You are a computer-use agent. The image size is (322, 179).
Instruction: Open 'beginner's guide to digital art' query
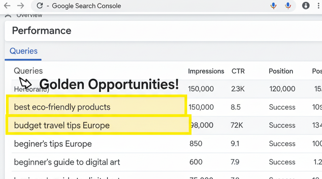67,162
